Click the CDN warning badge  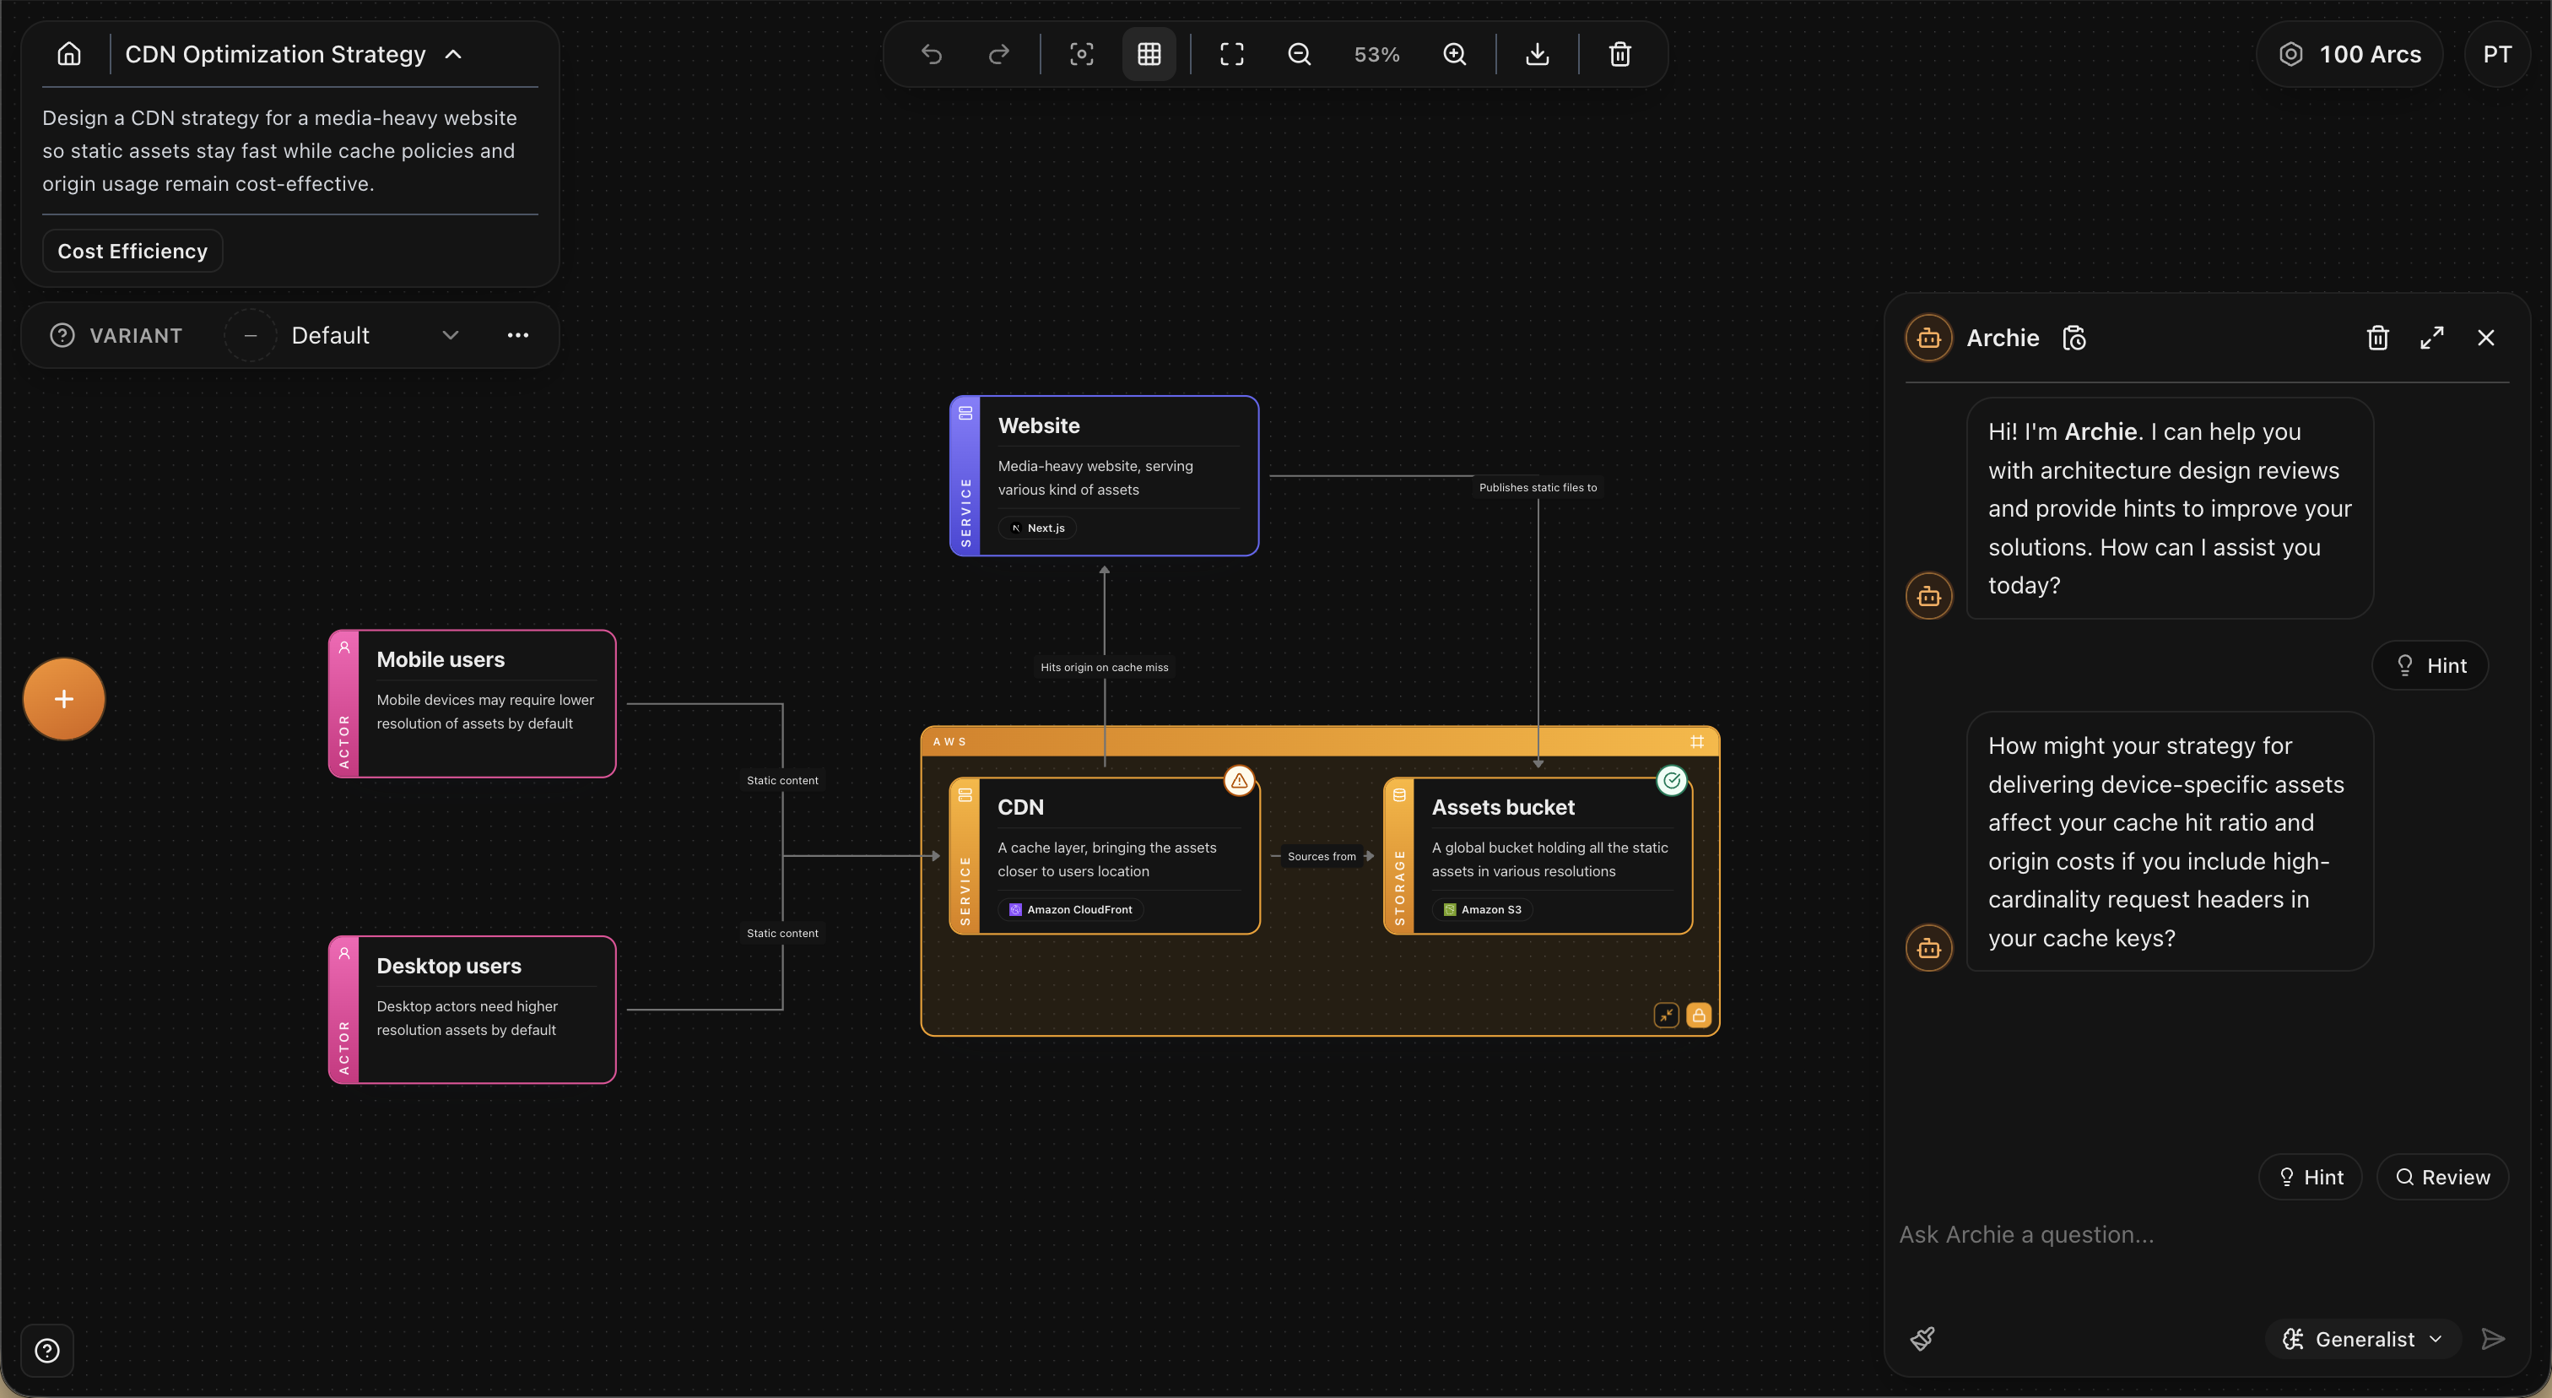(x=1238, y=781)
